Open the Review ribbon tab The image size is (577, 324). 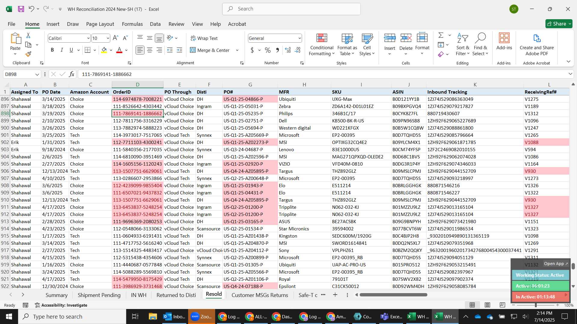click(x=176, y=24)
